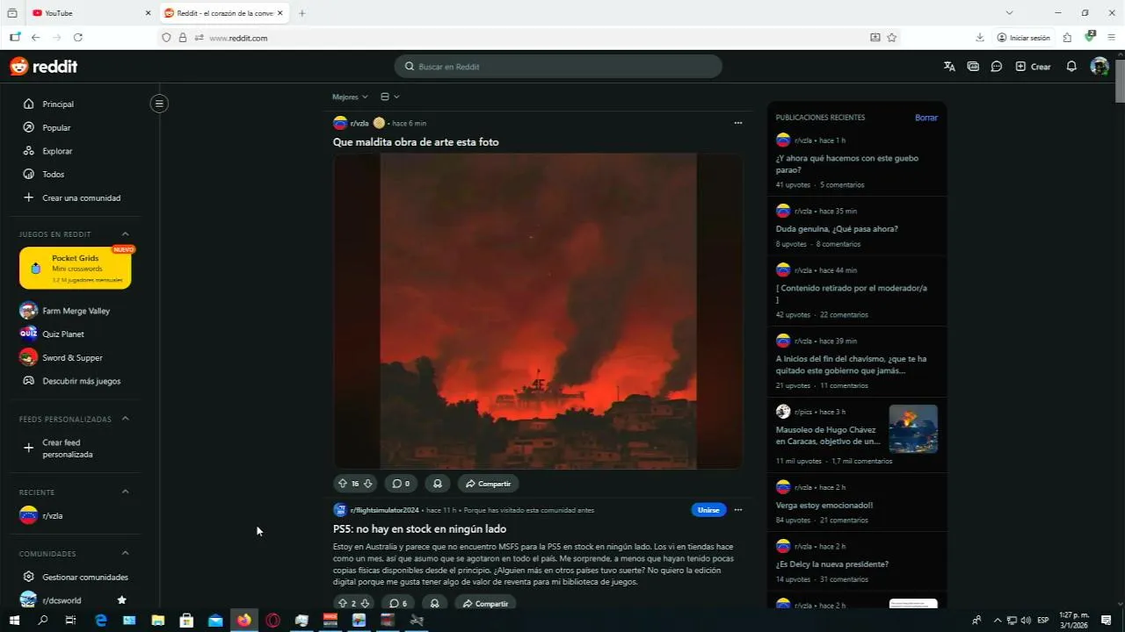1125x632 pixels.
Task: Open the Mausoleo de Hugo Chávez thumbnail
Action: [913, 429]
